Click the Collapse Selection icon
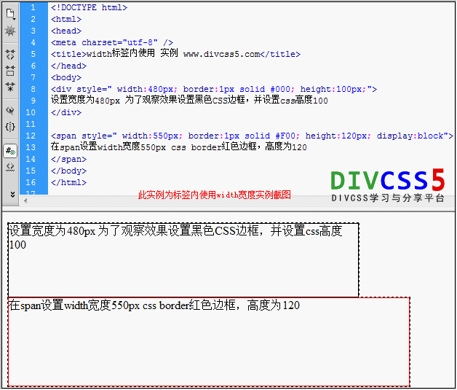The image size is (457, 390). click(10, 71)
